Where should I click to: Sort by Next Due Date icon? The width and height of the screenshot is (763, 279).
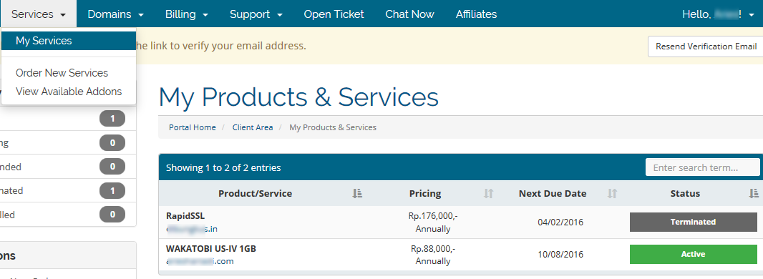[612, 193]
